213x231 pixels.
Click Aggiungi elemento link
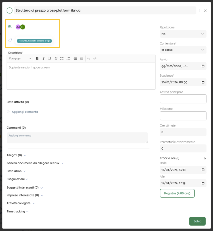[x=25, y=112]
